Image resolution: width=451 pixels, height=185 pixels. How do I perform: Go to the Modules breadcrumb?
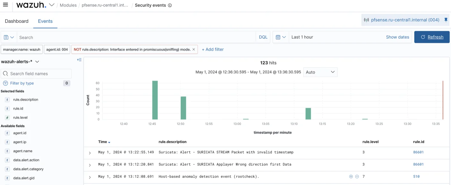[68, 5]
